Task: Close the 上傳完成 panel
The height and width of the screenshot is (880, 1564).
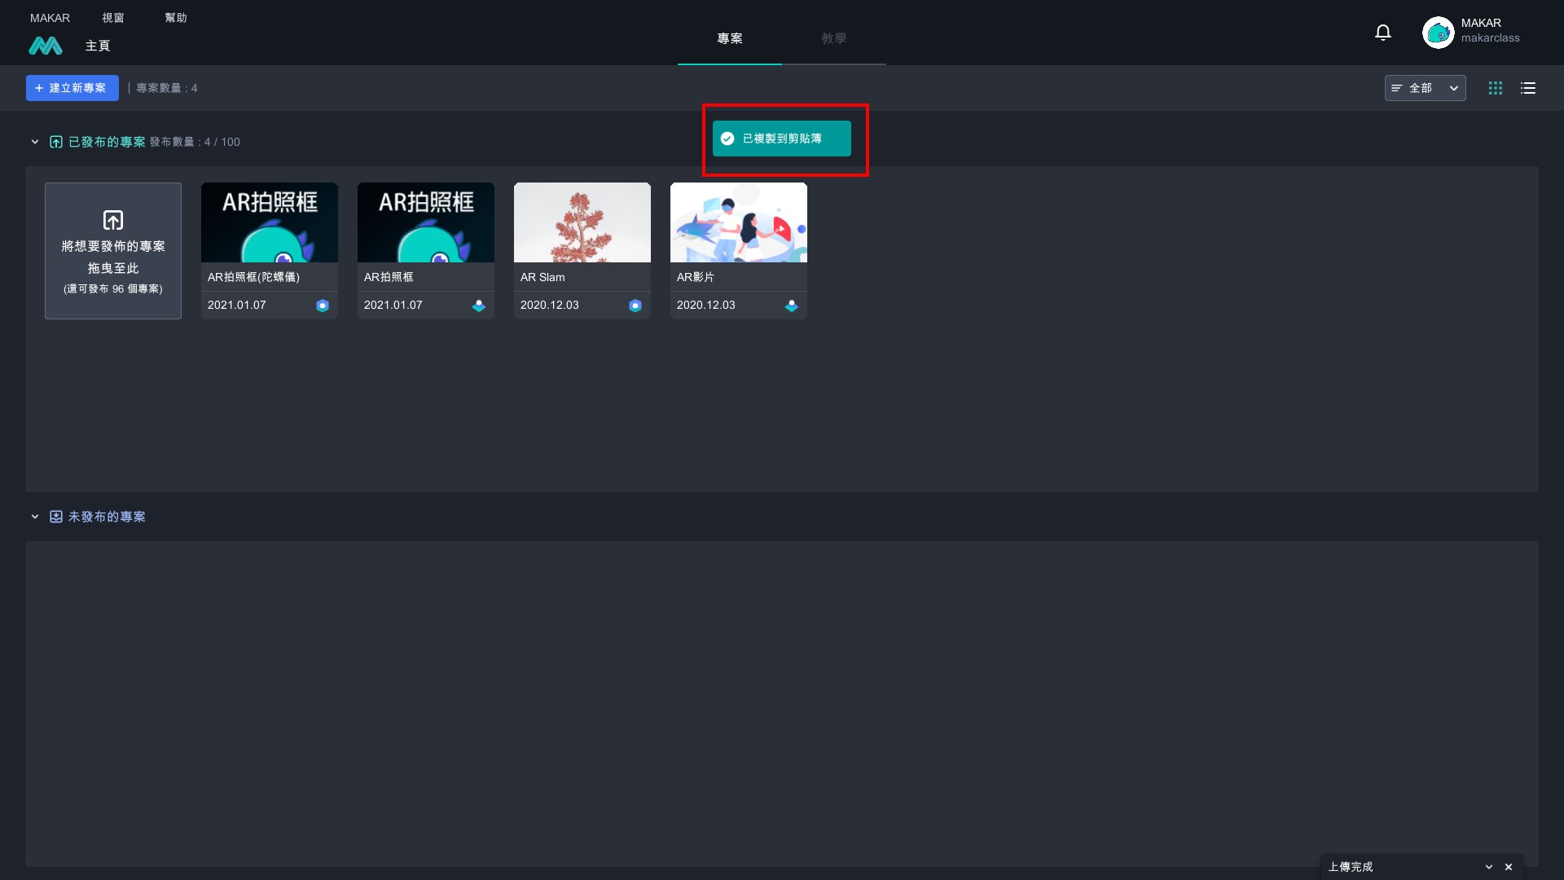Action: coord(1509,867)
